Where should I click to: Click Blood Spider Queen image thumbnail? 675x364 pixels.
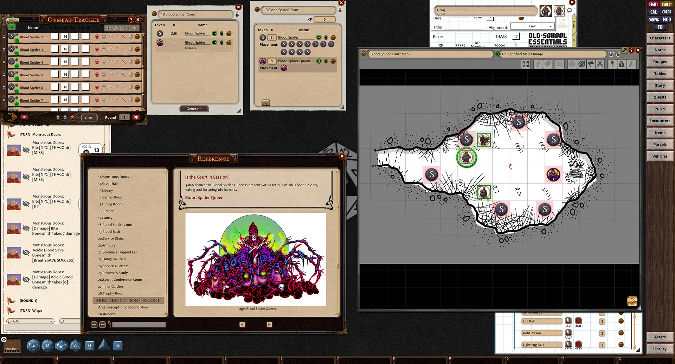(256, 259)
